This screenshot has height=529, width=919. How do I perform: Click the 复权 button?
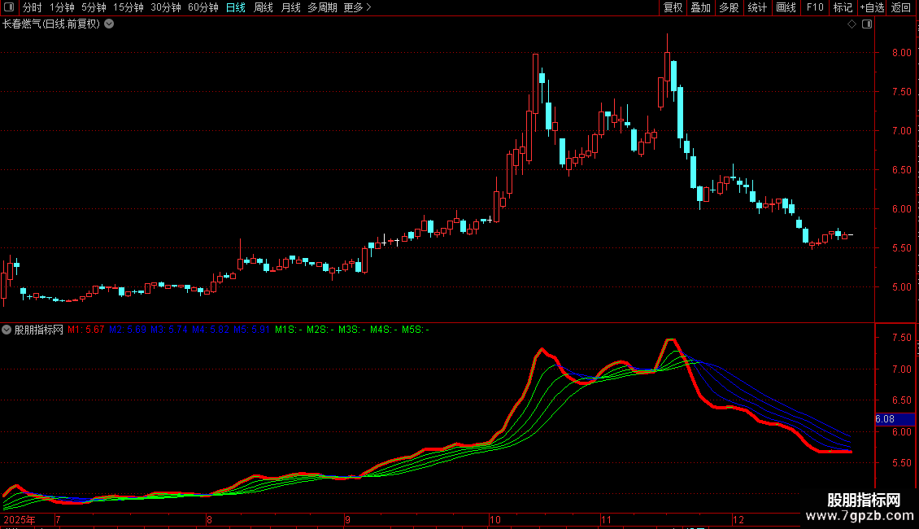pos(673,7)
